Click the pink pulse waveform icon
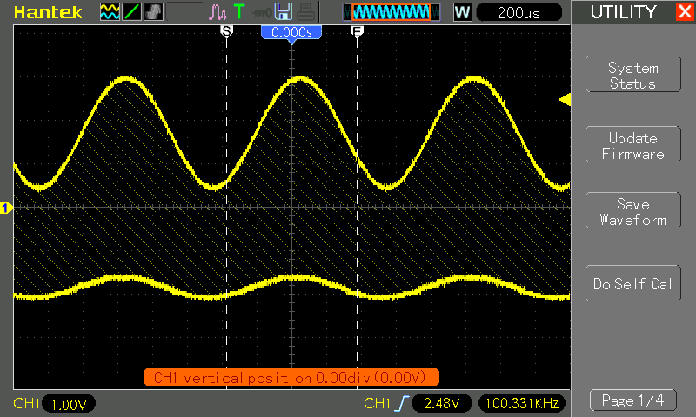The width and height of the screenshot is (696, 417). pos(217,12)
